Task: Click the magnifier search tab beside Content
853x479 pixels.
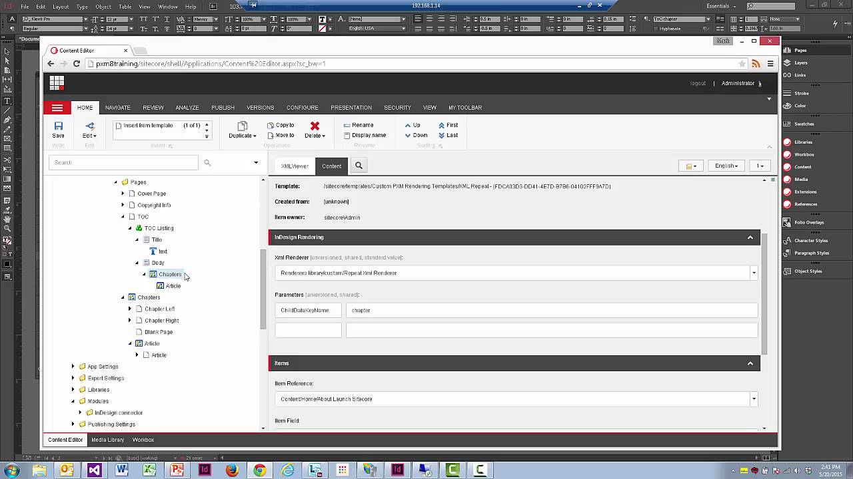Action: pyautogui.click(x=359, y=166)
